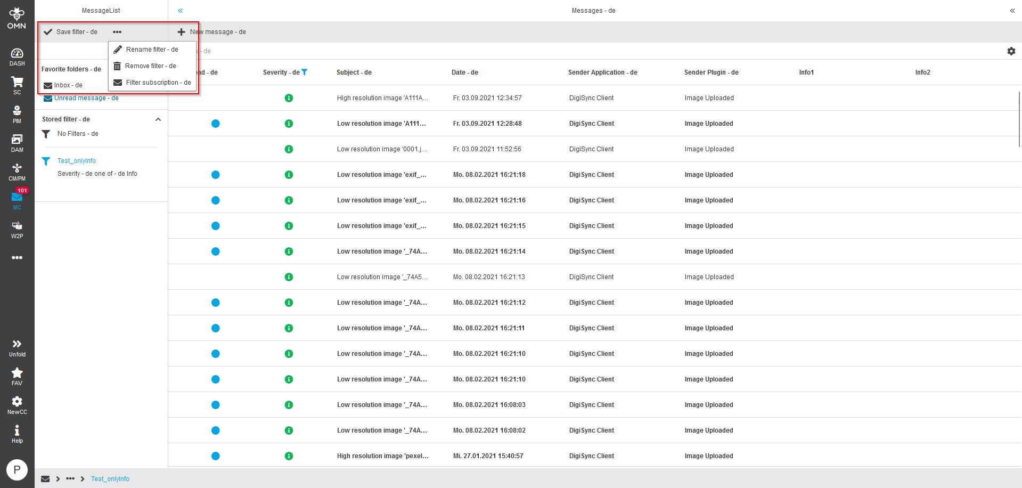Click the message list vertical scrollbar
The height and width of the screenshot is (488, 1022).
[x=1019, y=119]
